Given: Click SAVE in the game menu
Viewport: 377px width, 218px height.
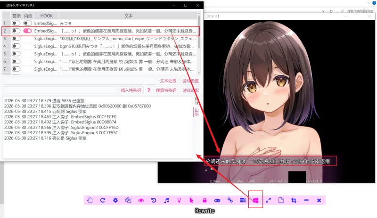Looking at the screenshot, I should tap(240, 181).
